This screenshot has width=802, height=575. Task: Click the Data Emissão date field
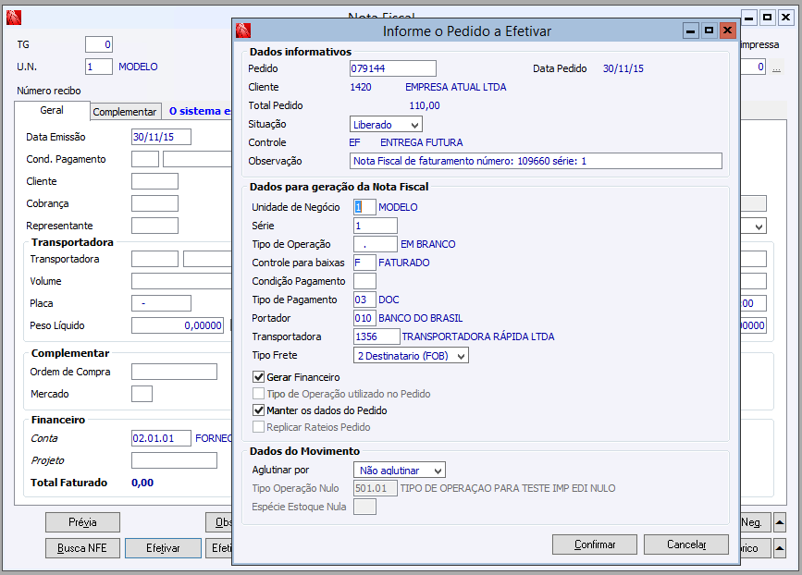coord(161,137)
